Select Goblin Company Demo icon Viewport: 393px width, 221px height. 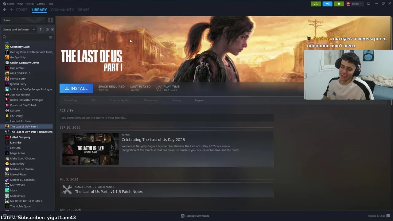point(7,63)
